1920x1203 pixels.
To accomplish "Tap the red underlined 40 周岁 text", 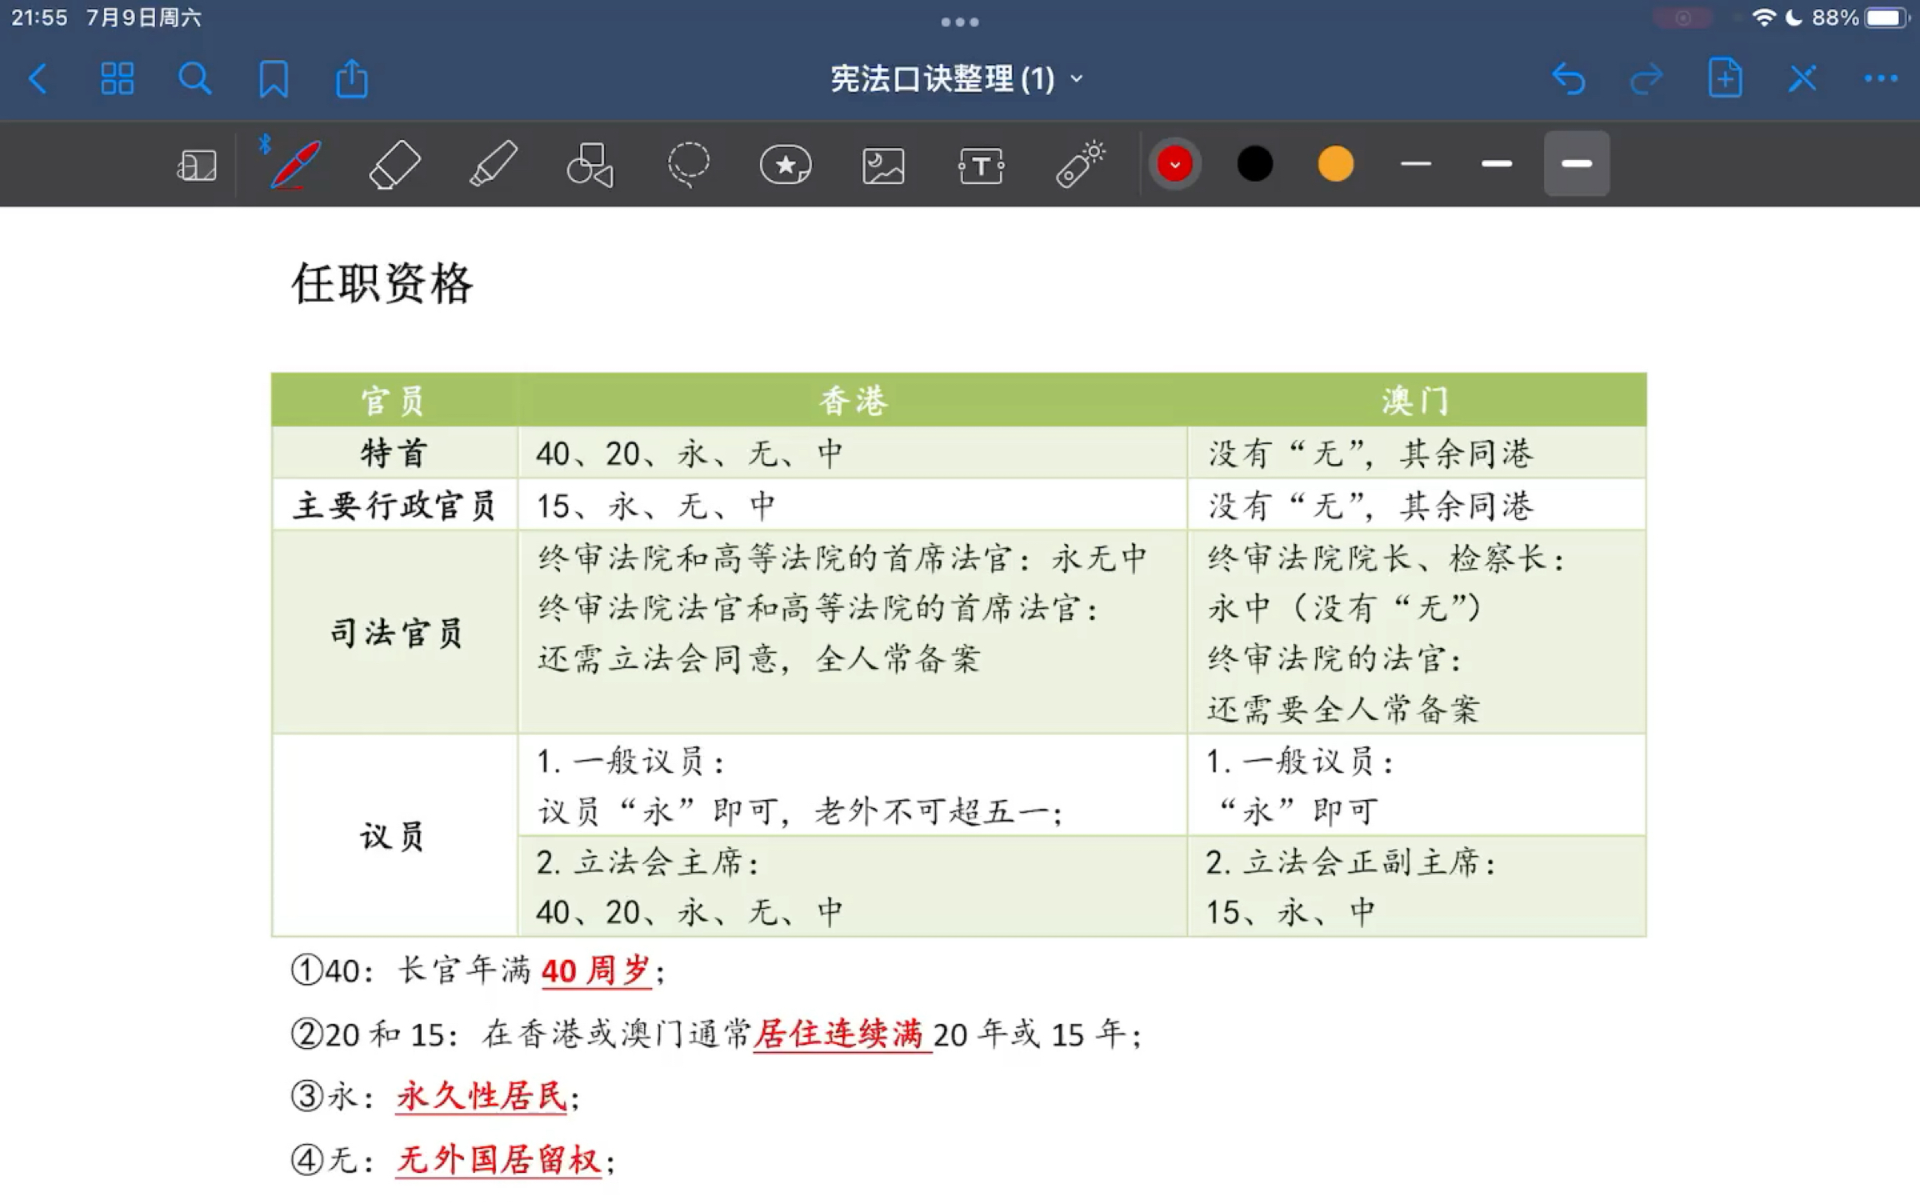I will [595, 971].
